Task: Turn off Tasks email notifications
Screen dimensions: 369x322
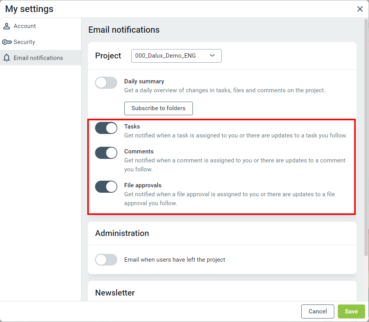Action: click(x=106, y=128)
